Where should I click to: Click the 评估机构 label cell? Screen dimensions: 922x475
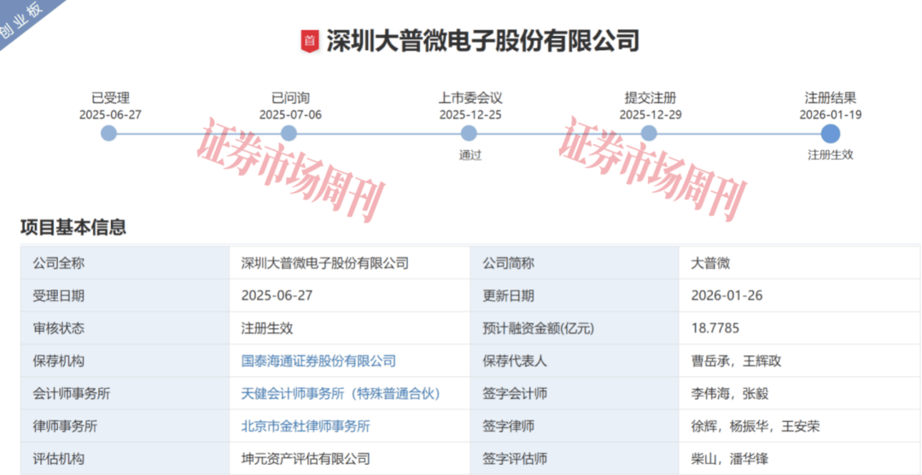(125, 459)
